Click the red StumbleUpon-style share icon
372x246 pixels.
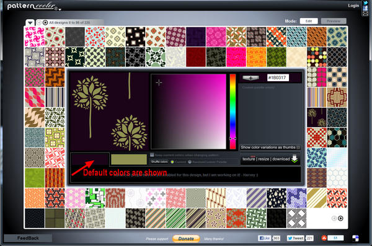point(324,238)
